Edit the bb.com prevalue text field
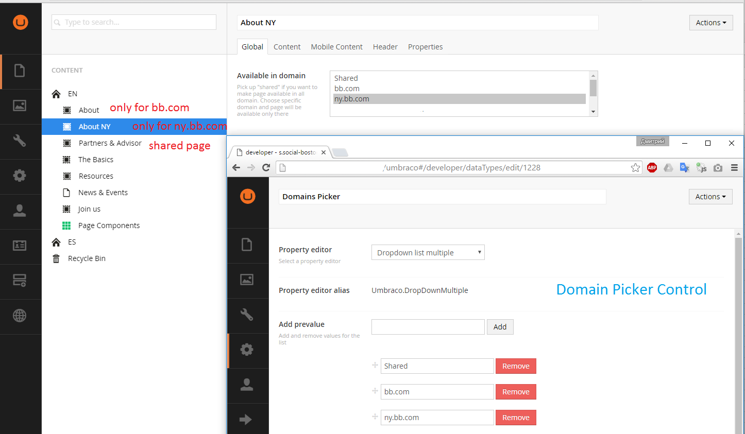The width and height of the screenshot is (745, 434). (x=437, y=392)
